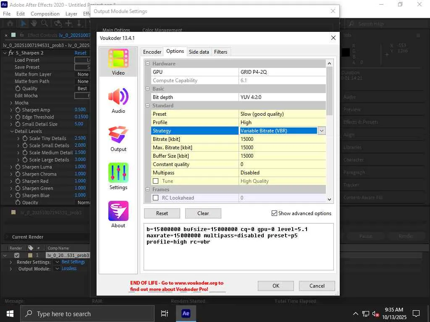
Task: Open the Video section in Voukoder
Action: (x=118, y=62)
